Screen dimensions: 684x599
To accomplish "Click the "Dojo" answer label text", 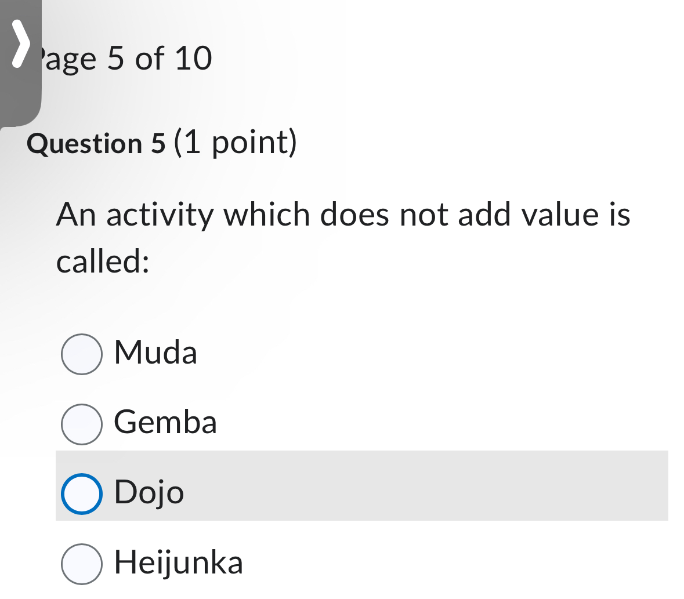I will click(x=149, y=493).
